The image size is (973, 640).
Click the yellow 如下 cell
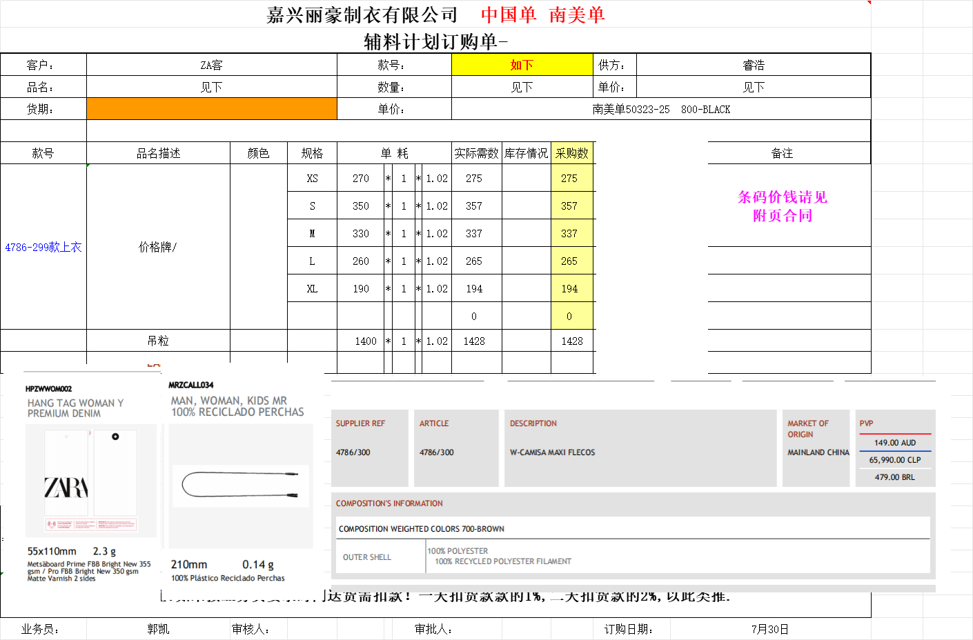click(522, 65)
